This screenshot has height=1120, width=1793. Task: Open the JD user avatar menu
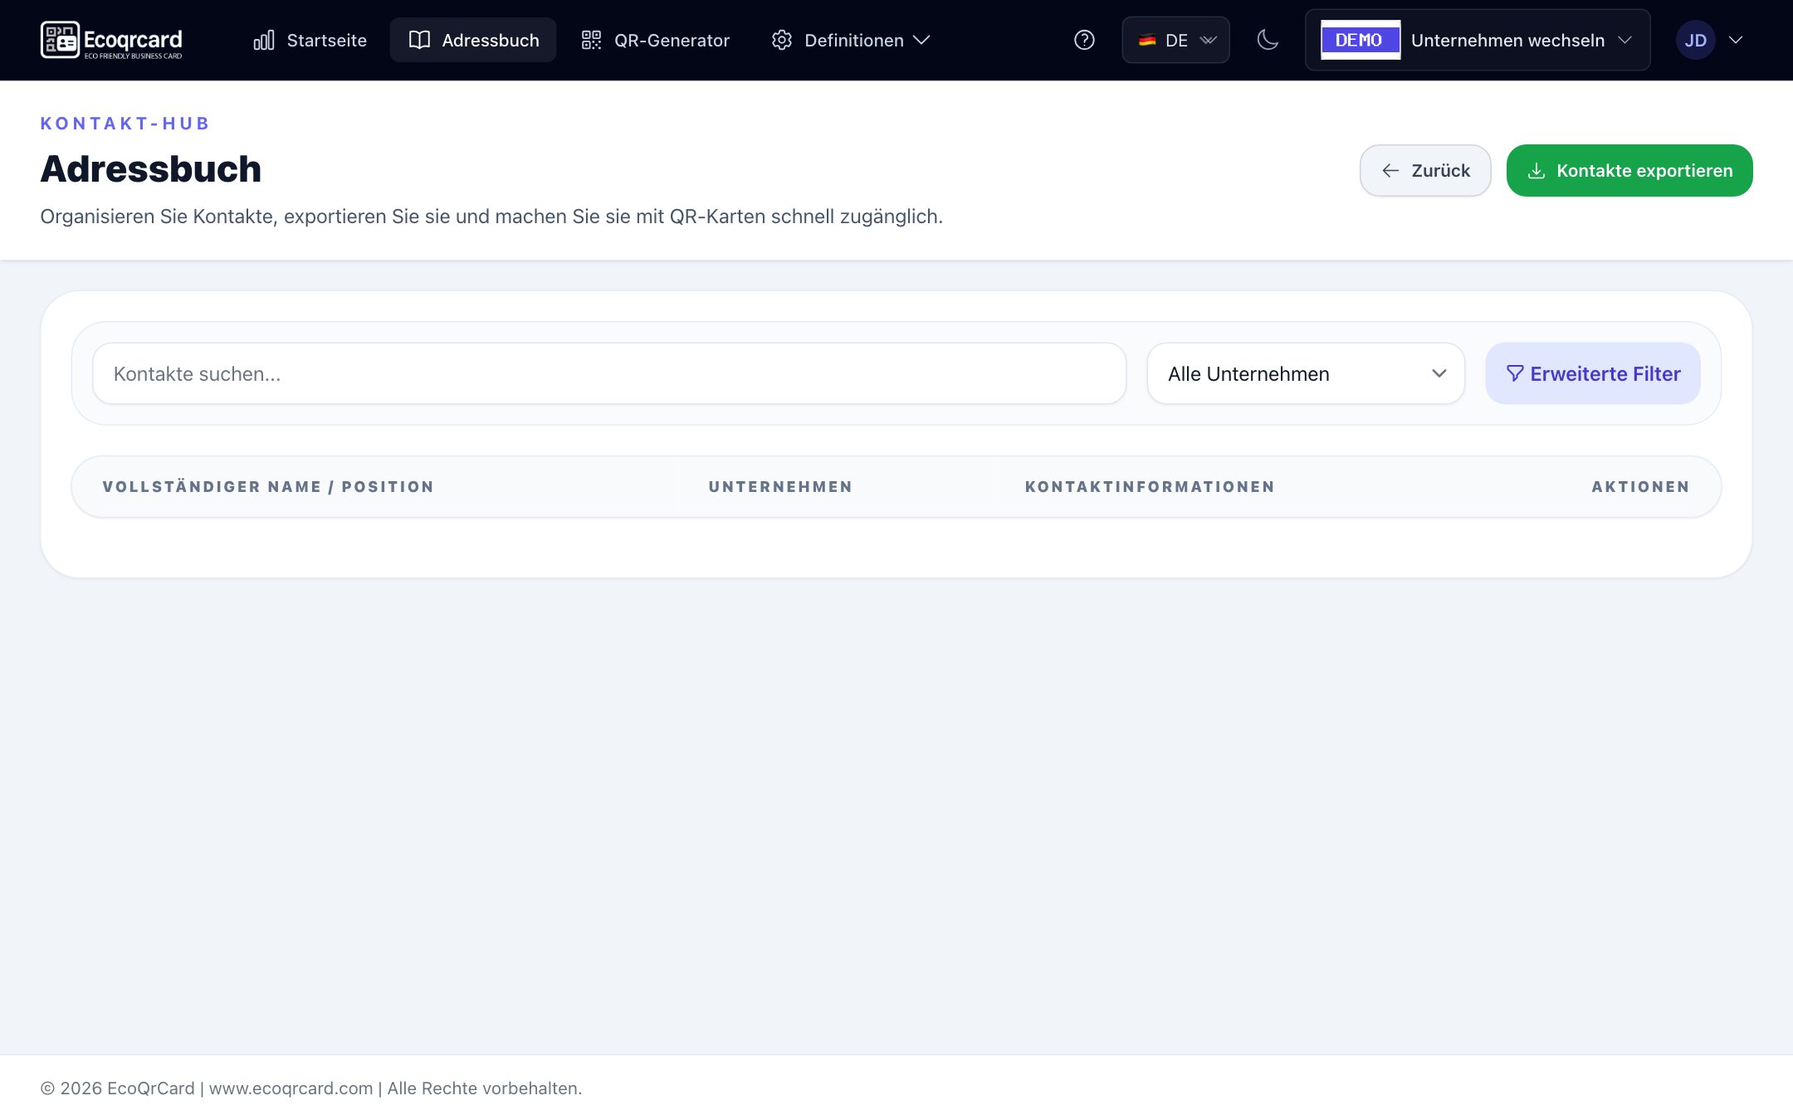(1708, 40)
